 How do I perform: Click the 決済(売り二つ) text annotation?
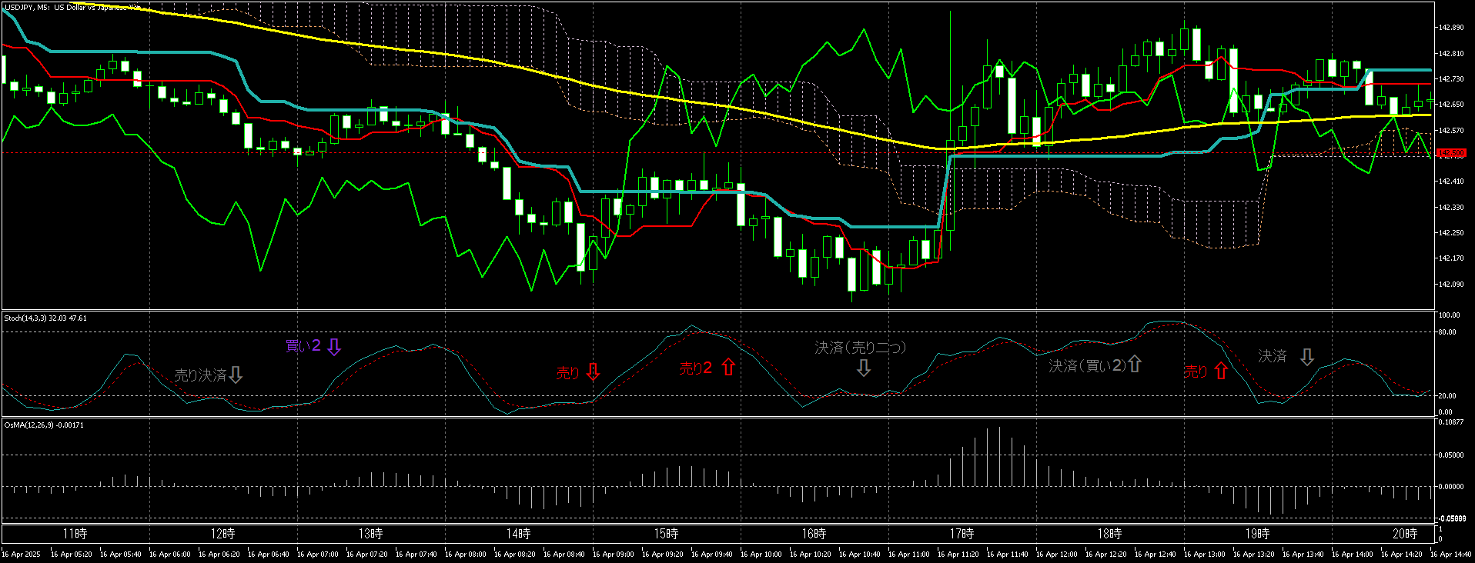861,348
